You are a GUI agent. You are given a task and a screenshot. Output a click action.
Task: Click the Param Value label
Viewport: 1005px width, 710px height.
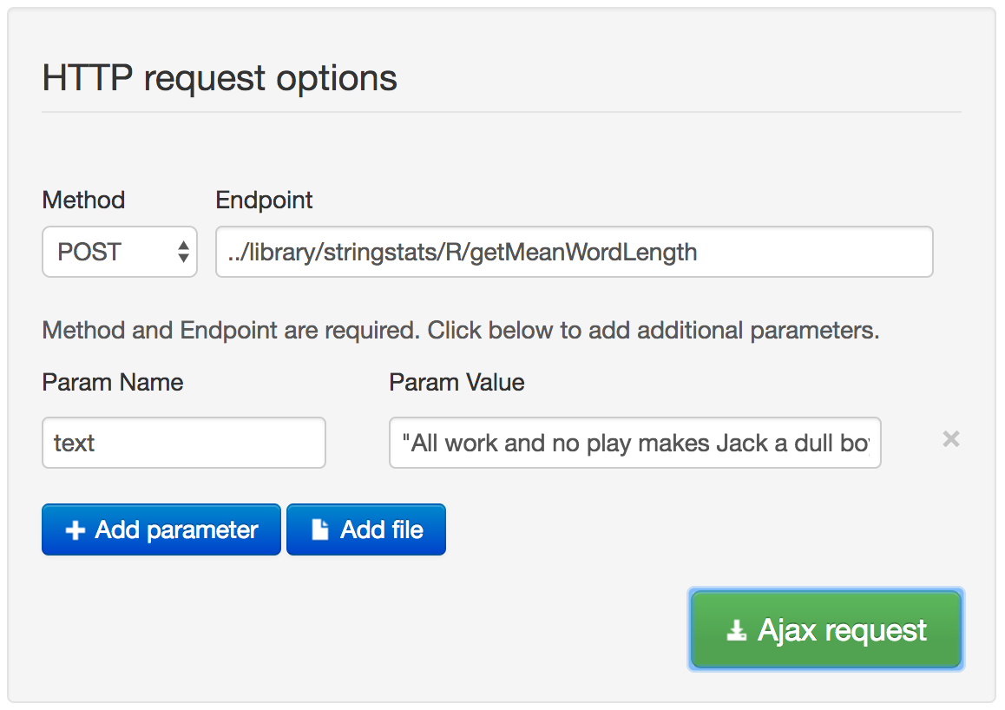457,383
